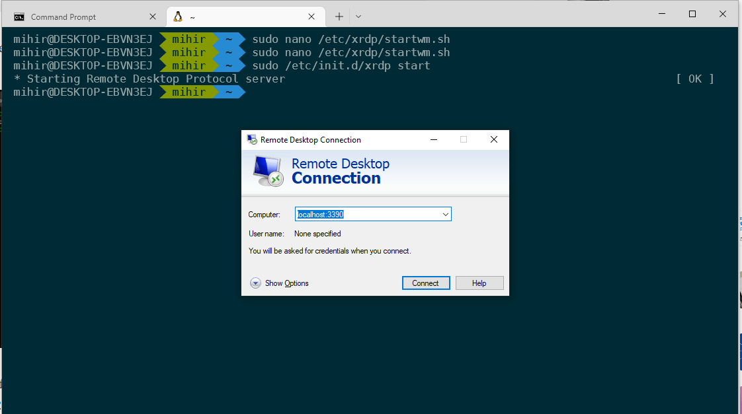Close the Command Prompt tab
The height and width of the screenshot is (414, 742).
[152, 17]
